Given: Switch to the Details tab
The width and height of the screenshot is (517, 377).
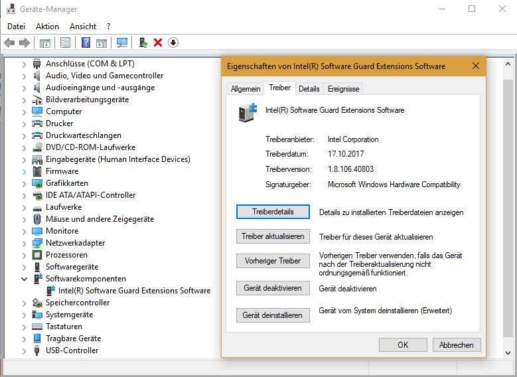Looking at the screenshot, I should pos(309,89).
